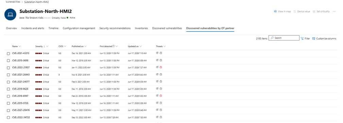
Task: Click the threat insights icon for CVE-2021-24077
Action: [157, 81]
